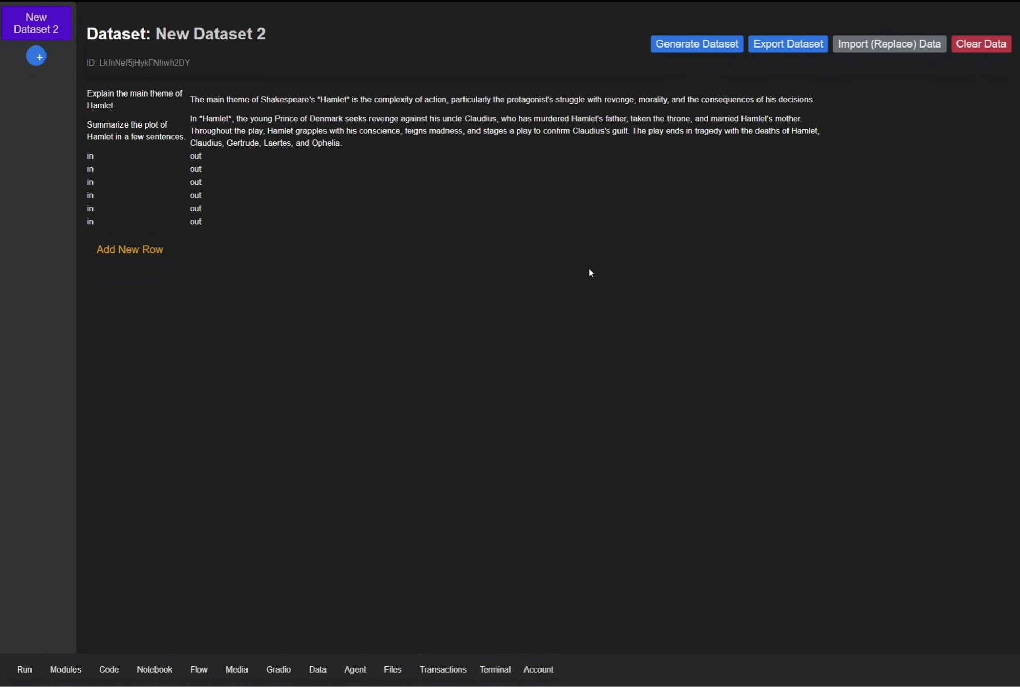Open the Media tab
The width and height of the screenshot is (1020, 687).
(x=237, y=669)
